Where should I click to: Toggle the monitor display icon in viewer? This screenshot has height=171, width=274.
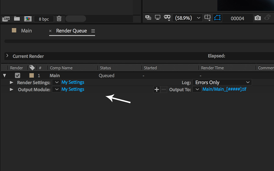(157, 18)
